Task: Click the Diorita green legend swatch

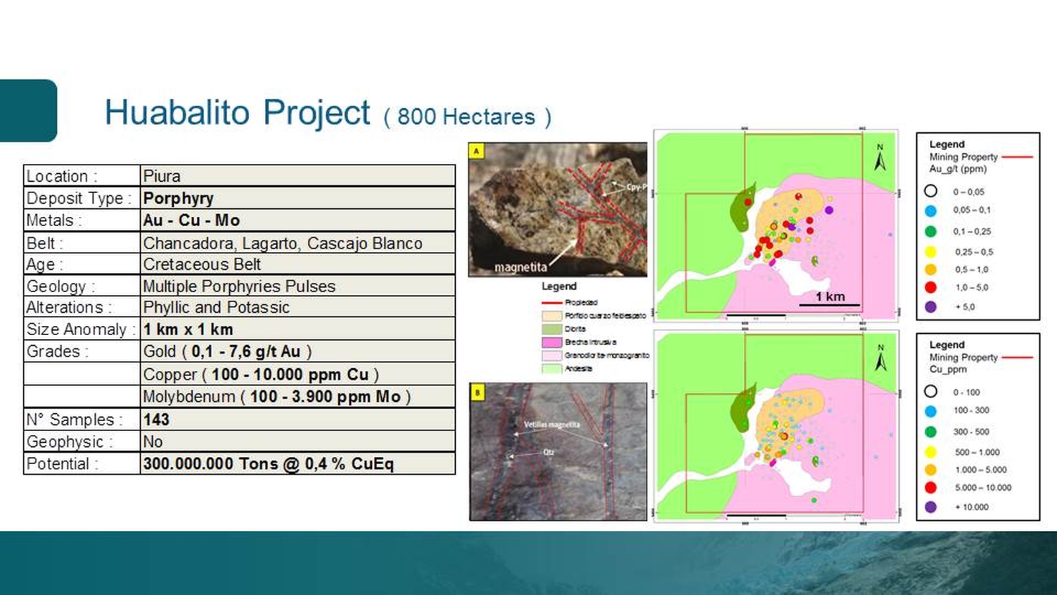Action: point(552,329)
